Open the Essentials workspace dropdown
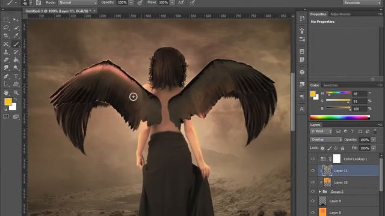This screenshot has height=216, width=385. tap(362, 2)
